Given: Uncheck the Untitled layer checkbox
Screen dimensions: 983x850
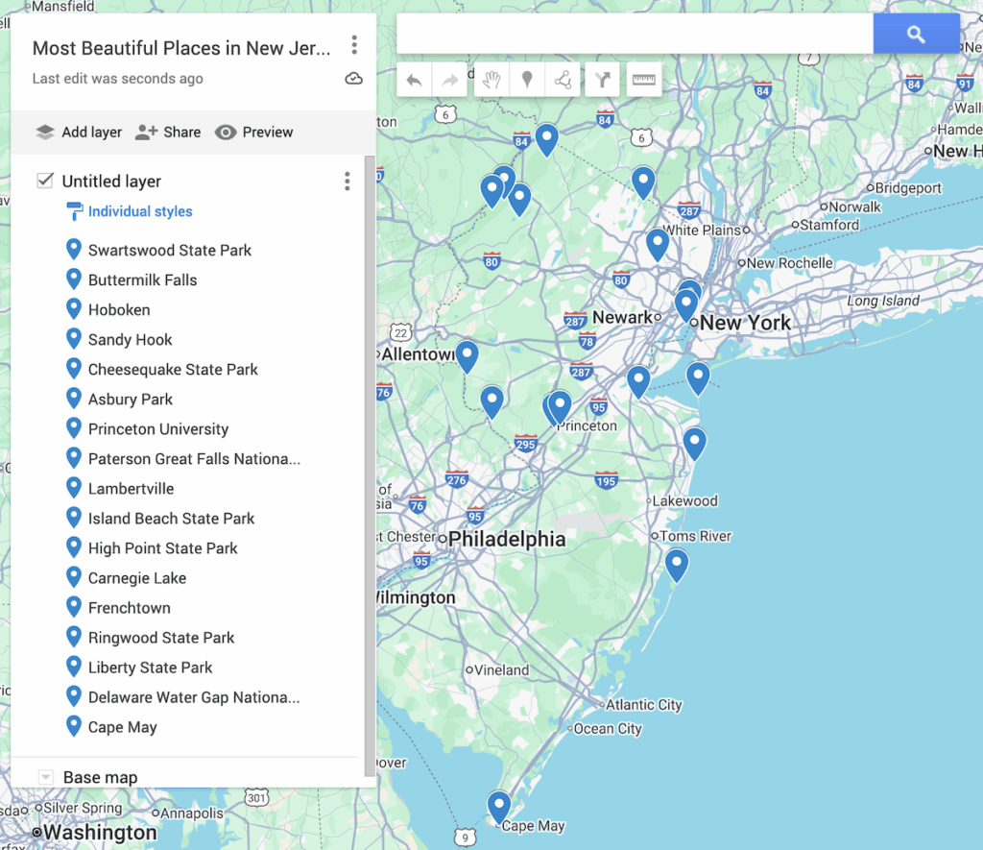Looking at the screenshot, I should [x=44, y=181].
